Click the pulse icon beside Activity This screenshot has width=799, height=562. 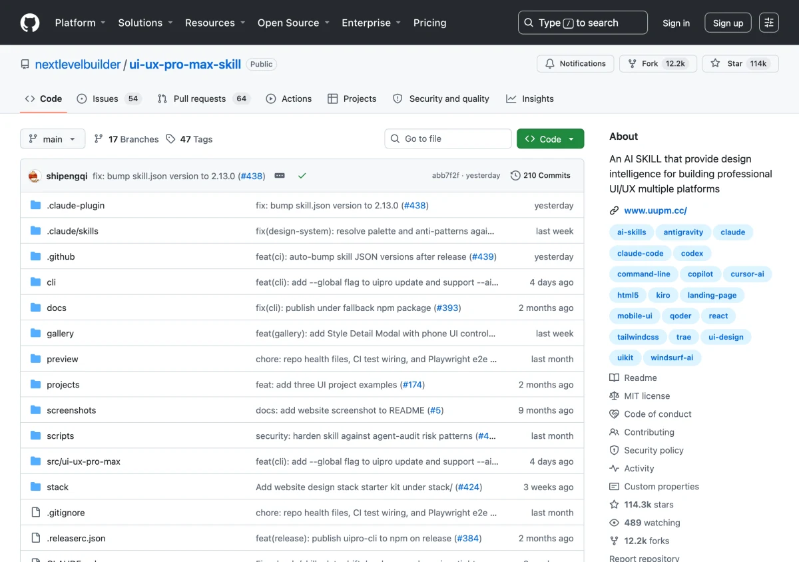(x=614, y=468)
